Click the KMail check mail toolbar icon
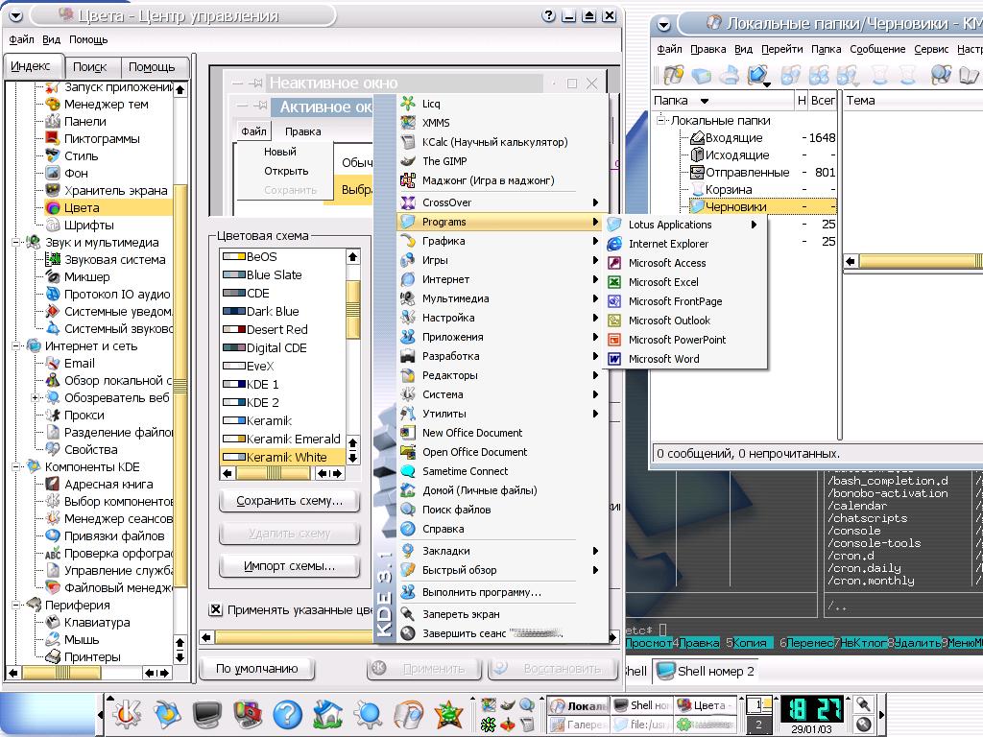This screenshot has height=737, width=983. [758, 75]
